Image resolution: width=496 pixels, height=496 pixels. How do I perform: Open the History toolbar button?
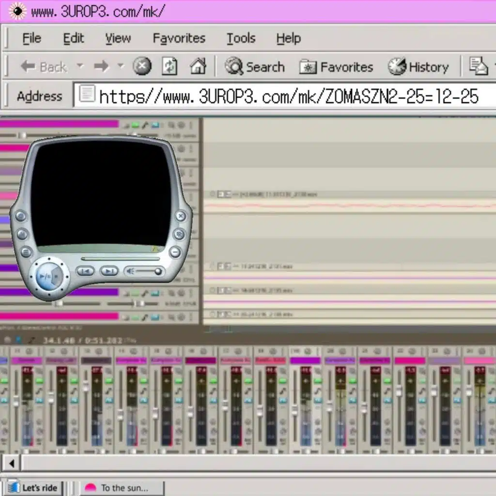418,66
